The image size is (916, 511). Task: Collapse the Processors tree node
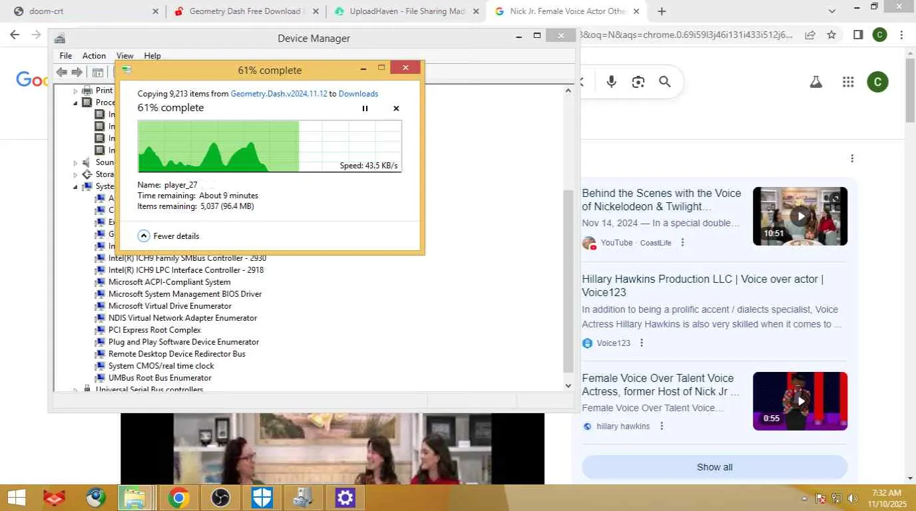pos(75,102)
